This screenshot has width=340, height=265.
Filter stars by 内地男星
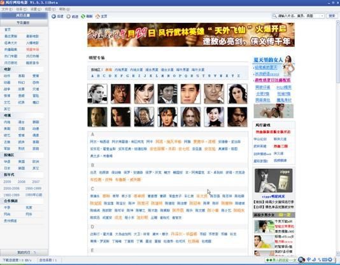pyautogui.click(x=121, y=70)
